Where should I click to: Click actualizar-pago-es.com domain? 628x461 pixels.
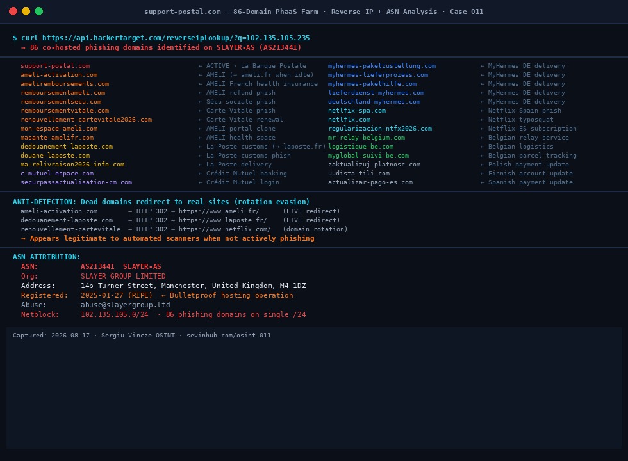[x=370, y=182]
